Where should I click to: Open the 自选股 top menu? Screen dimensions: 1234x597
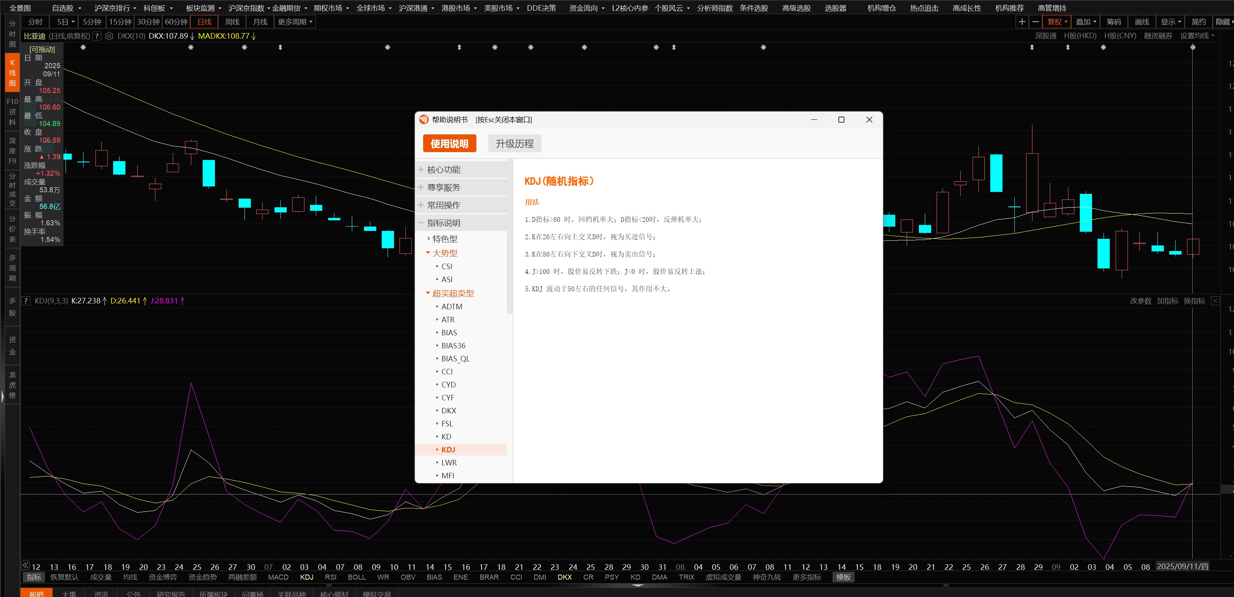click(x=67, y=8)
